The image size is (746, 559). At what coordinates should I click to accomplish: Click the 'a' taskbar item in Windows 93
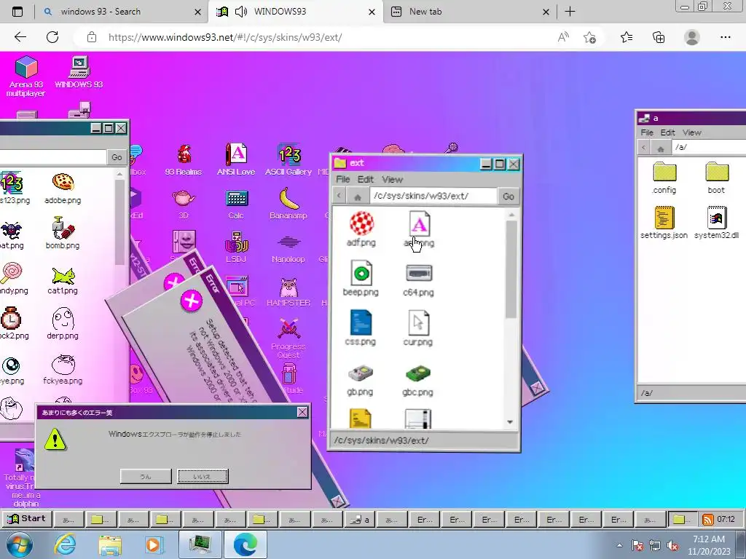pos(360,520)
